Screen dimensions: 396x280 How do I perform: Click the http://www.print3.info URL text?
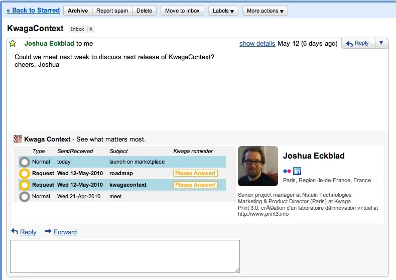tap(263, 214)
